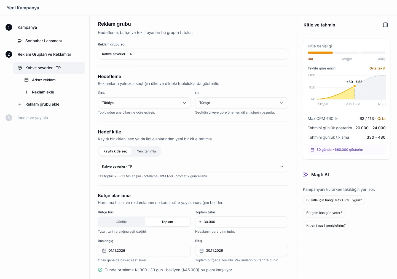Click the Magfi AI sparkle icon

(306, 175)
